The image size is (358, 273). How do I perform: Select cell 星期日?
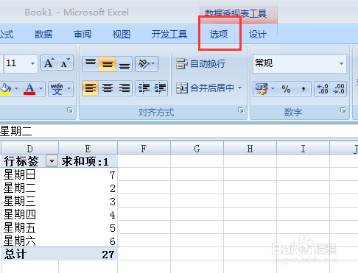[29, 174]
